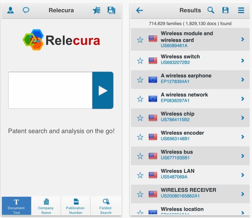Viewport: 252px width, 218px height.
Task: Open patent number US7864115B2
Action: pyautogui.click(x=175, y=120)
